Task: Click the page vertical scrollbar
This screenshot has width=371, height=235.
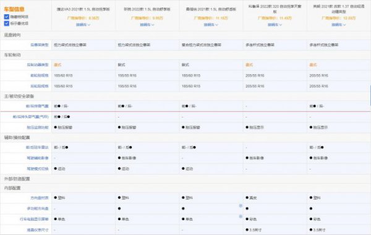Action: click(x=370, y=96)
